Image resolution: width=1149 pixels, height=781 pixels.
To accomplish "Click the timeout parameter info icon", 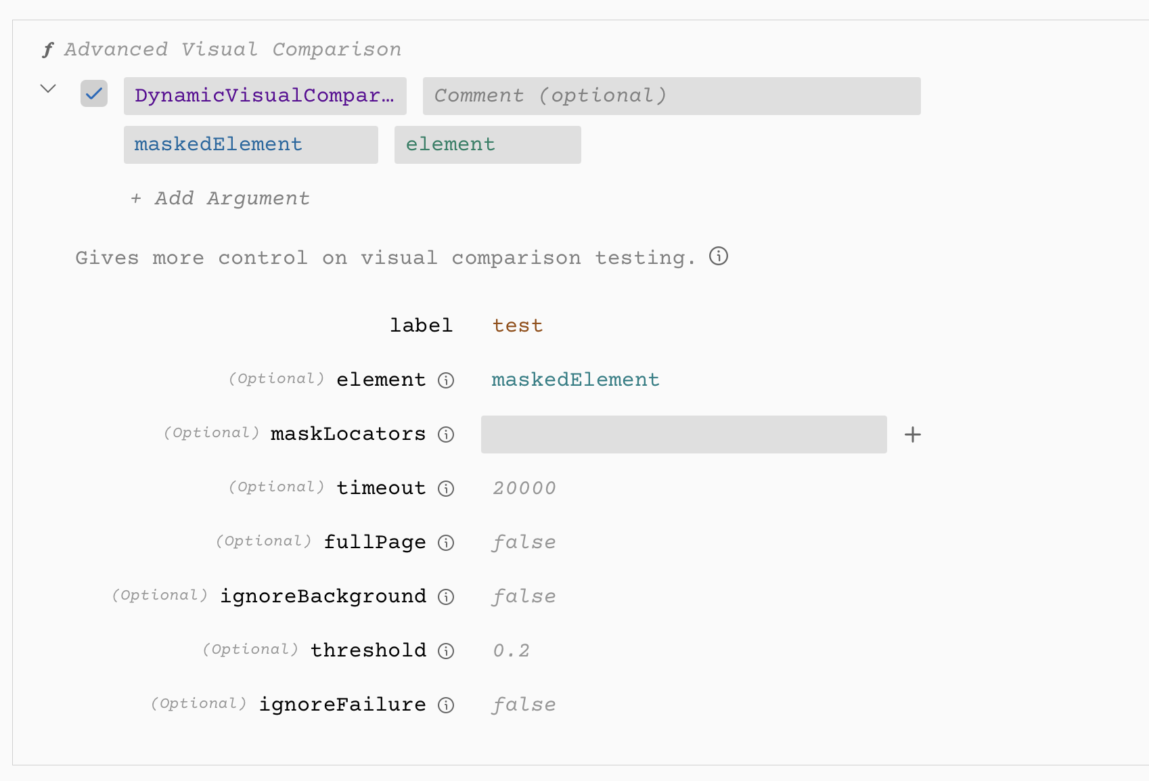I will point(447,489).
